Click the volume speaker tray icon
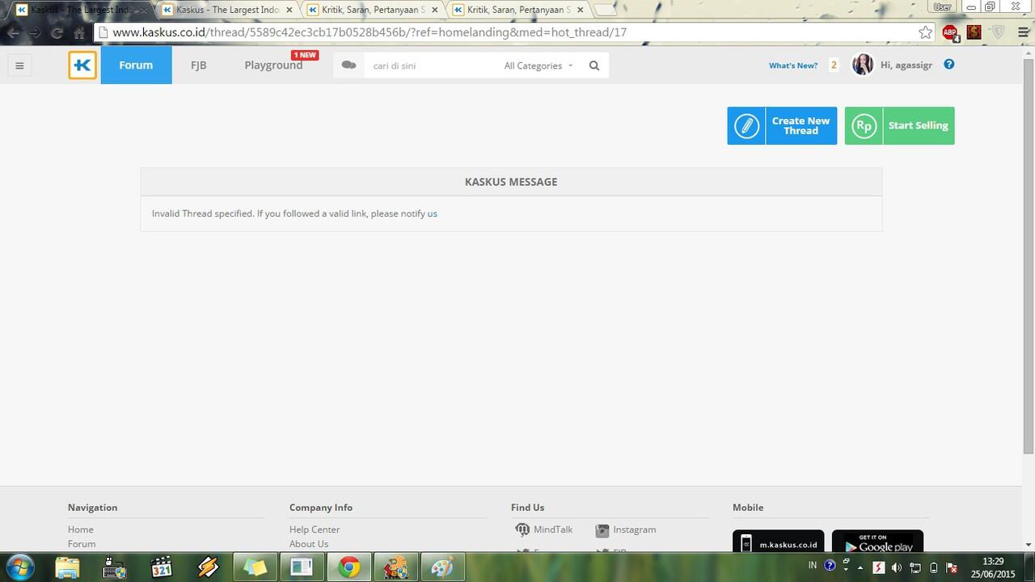The image size is (1035, 582). point(896,567)
